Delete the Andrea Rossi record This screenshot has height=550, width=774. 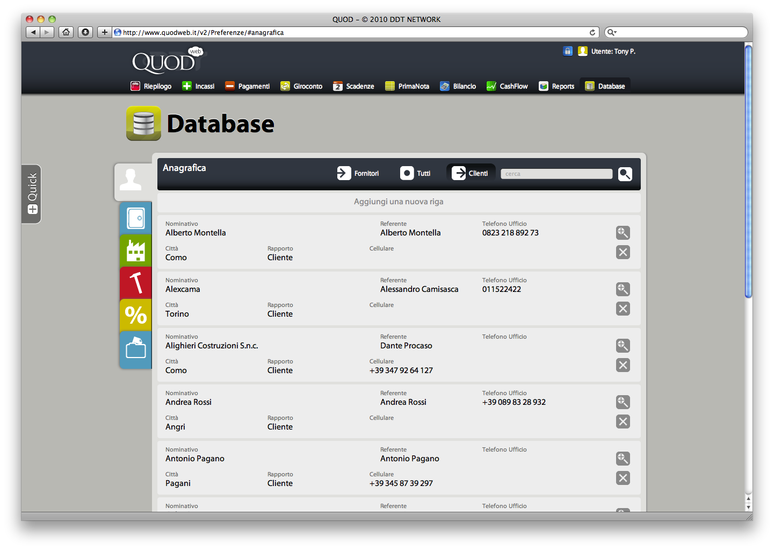623,422
